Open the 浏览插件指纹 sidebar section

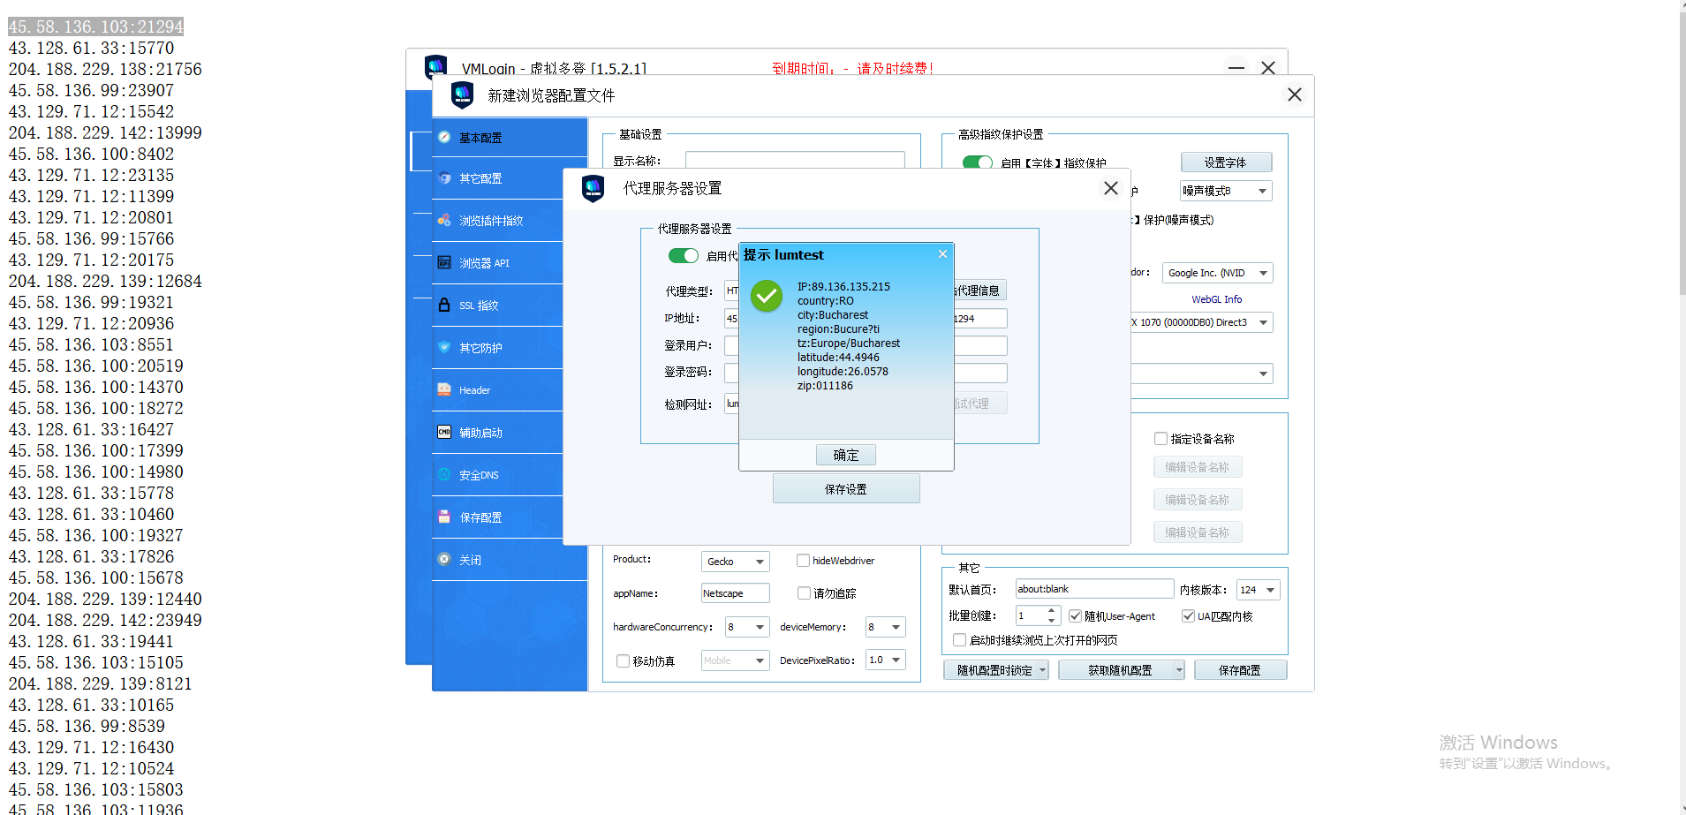[497, 221]
